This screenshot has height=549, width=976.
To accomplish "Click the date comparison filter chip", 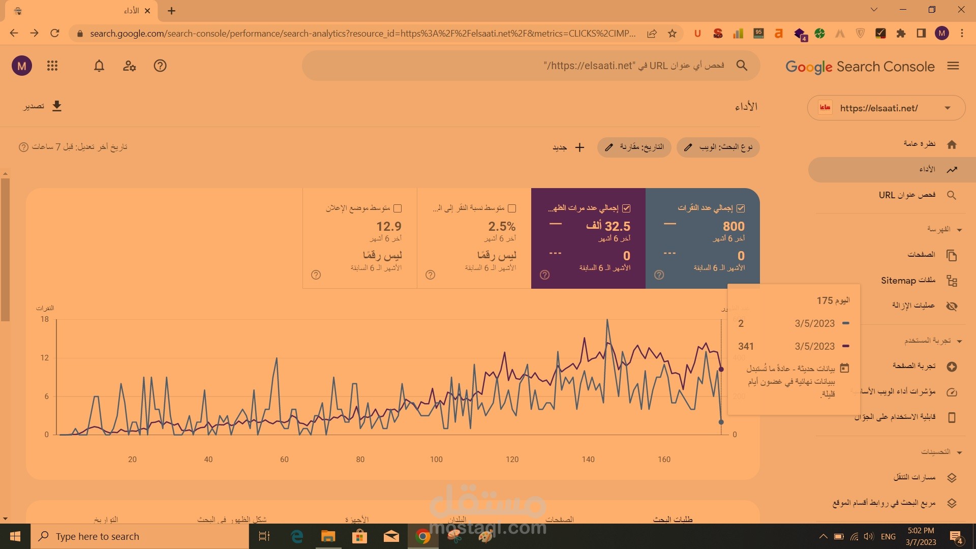I will 634,147.
